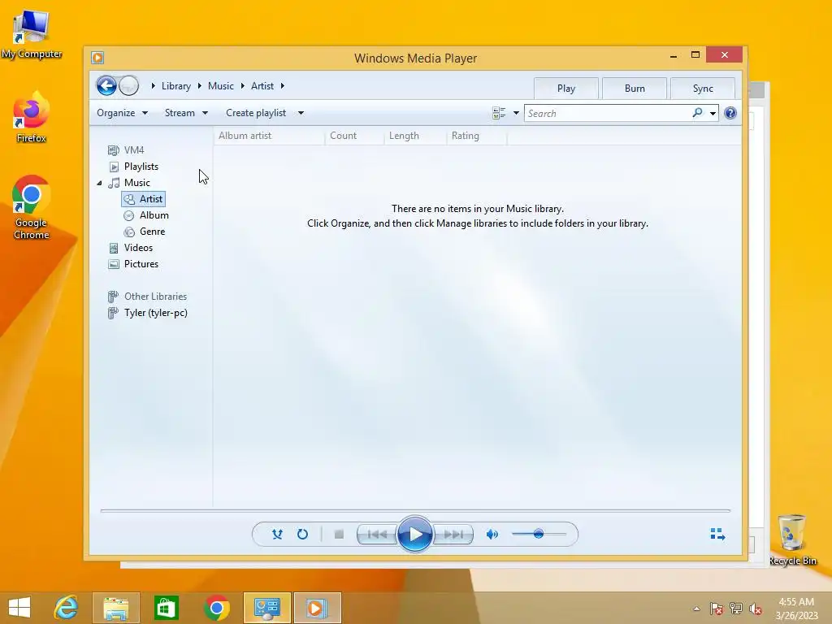Image resolution: width=832 pixels, height=624 pixels.
Task: Click inside the Search box
Action: [608, 113]
